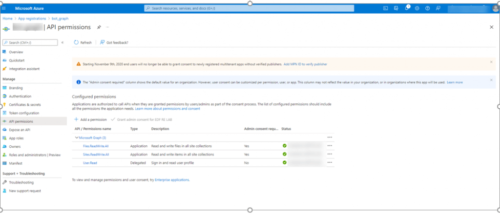This screenshot has width=500, height=215.
Task: Click the blue info icon
Action: tap(79, 82)
